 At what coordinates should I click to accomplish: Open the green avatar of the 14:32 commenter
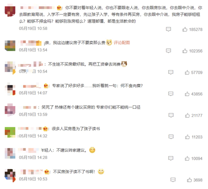click(x=10, y=132)
